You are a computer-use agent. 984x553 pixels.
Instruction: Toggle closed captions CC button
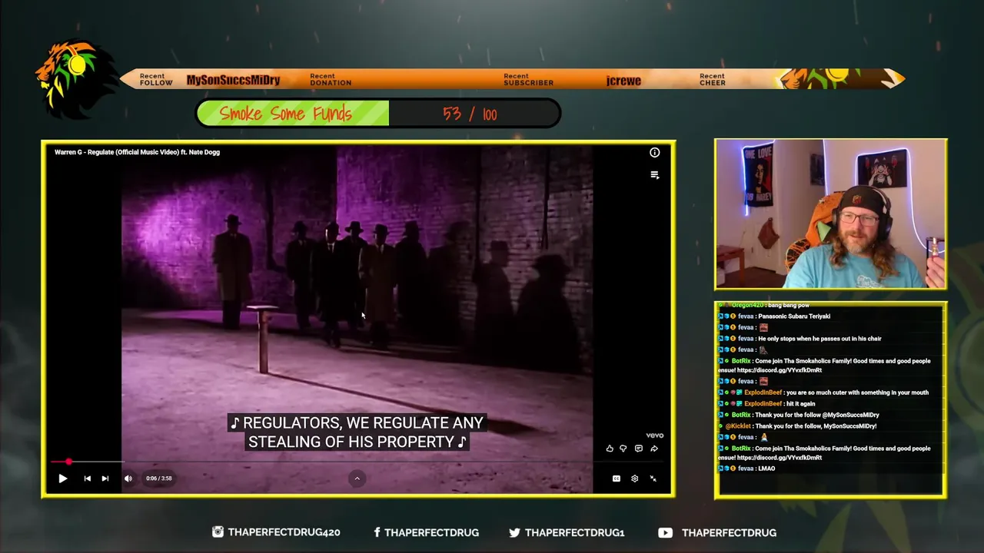pos(616,478)
